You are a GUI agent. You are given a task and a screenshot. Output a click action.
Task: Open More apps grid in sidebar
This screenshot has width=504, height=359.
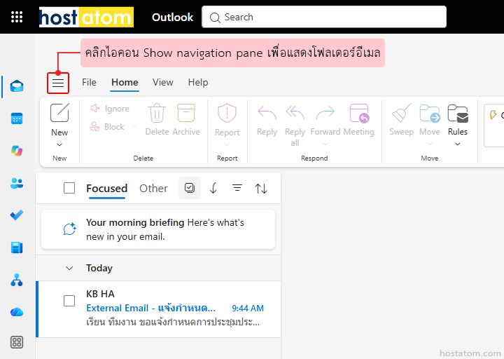point(17,342)
